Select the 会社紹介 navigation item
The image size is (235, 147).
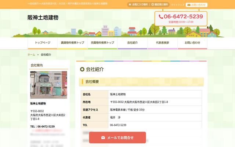132,43
